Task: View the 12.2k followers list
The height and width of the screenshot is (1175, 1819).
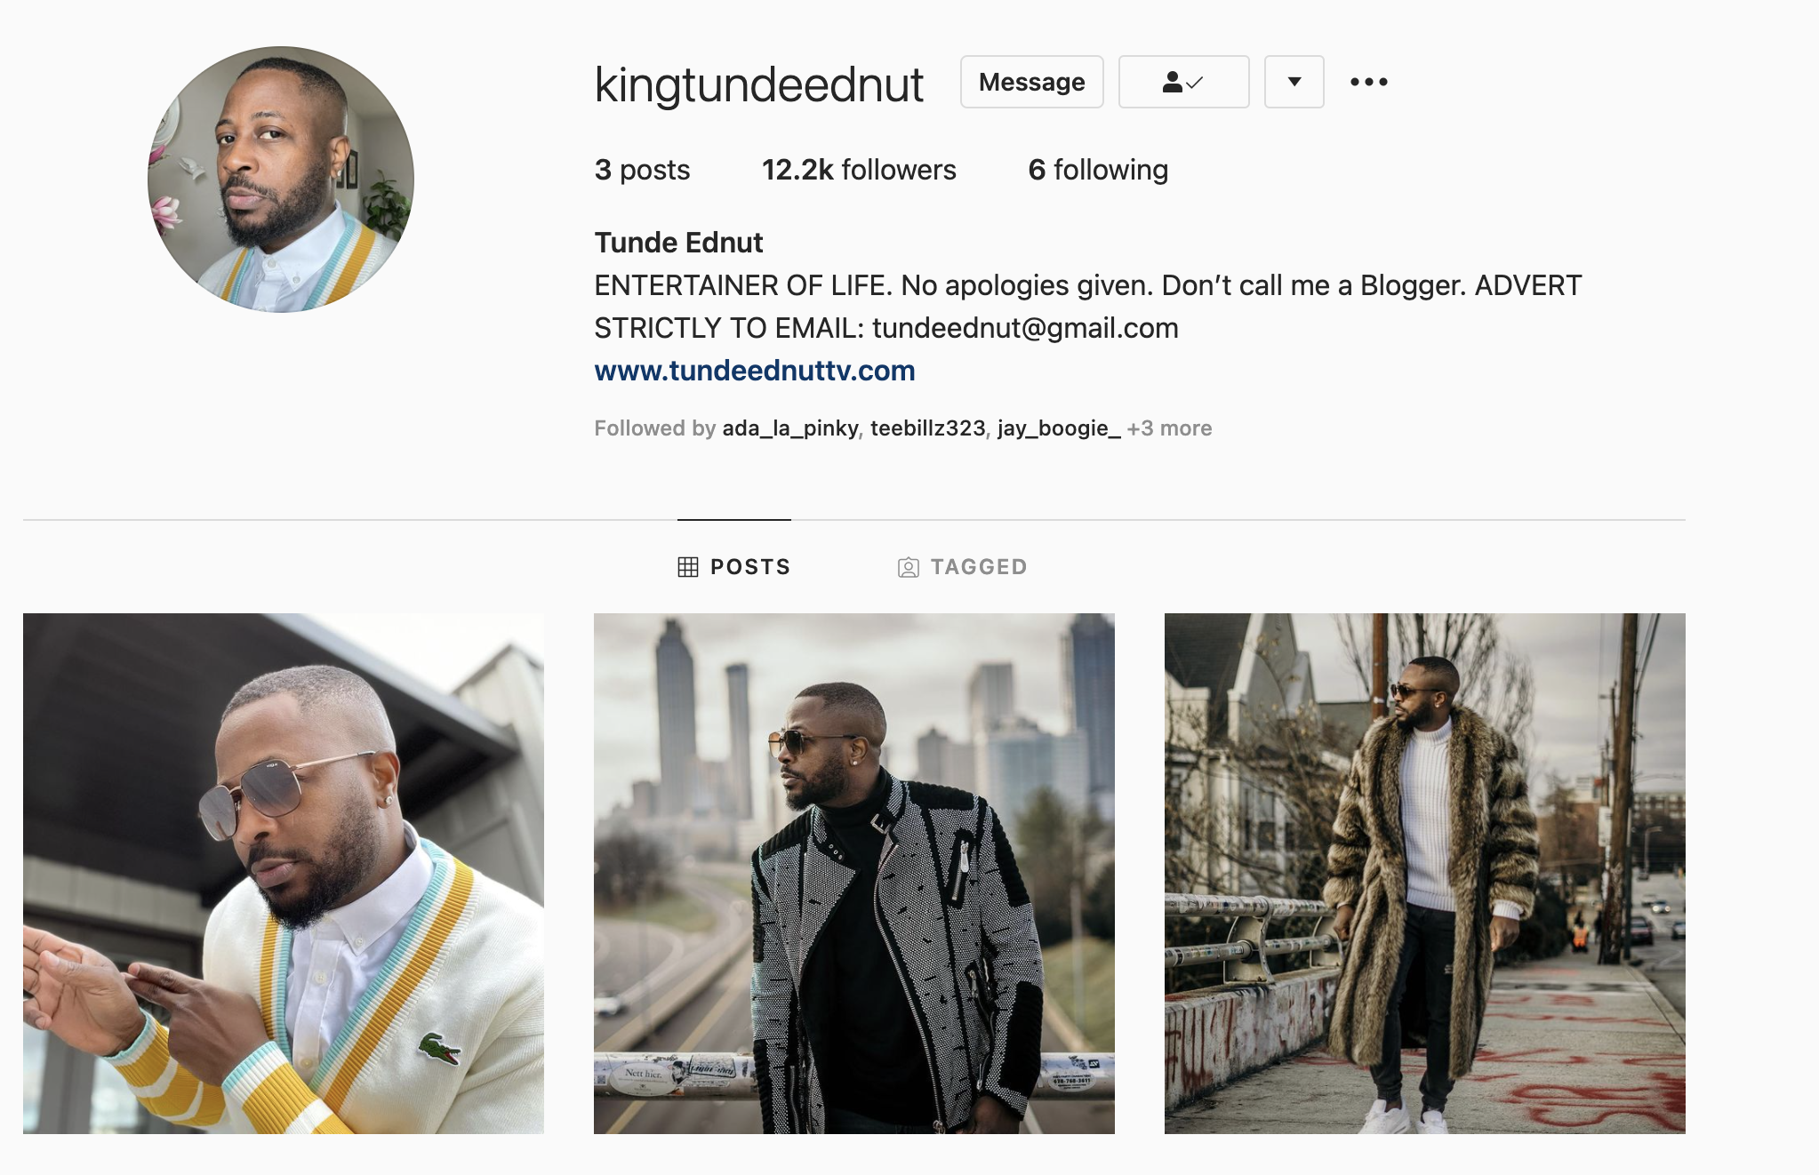Action: pyautogui.click(x=859, y=170)
